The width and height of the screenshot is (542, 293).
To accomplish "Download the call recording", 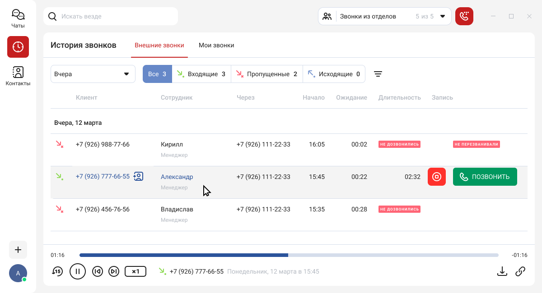I will [x=502, y=271].
